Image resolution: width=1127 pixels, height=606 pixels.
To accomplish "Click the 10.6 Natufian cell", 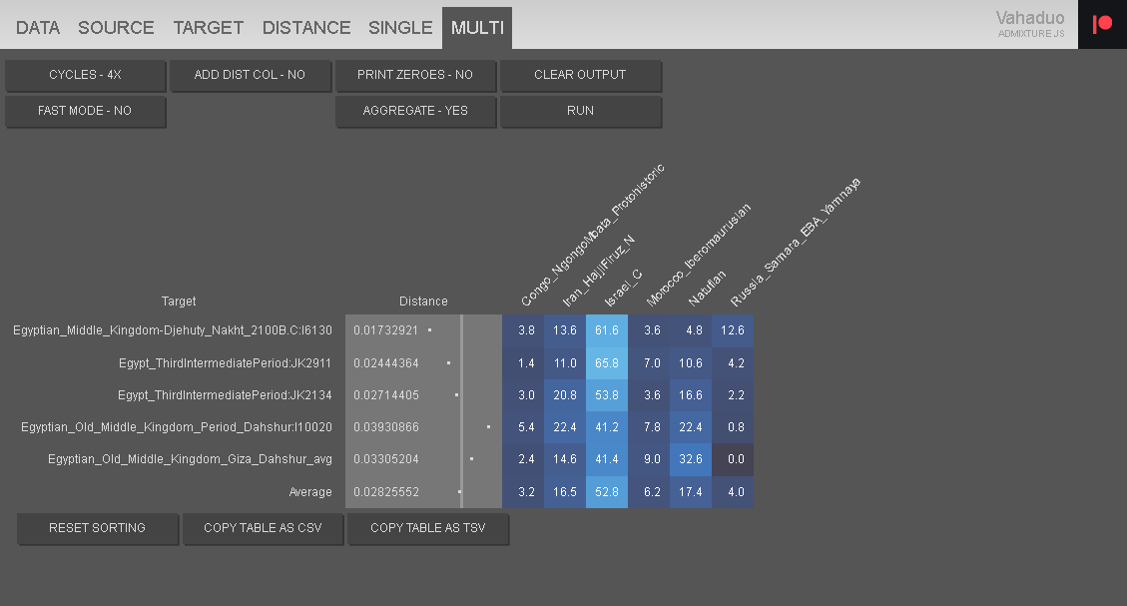I will [x=691, y=363].
